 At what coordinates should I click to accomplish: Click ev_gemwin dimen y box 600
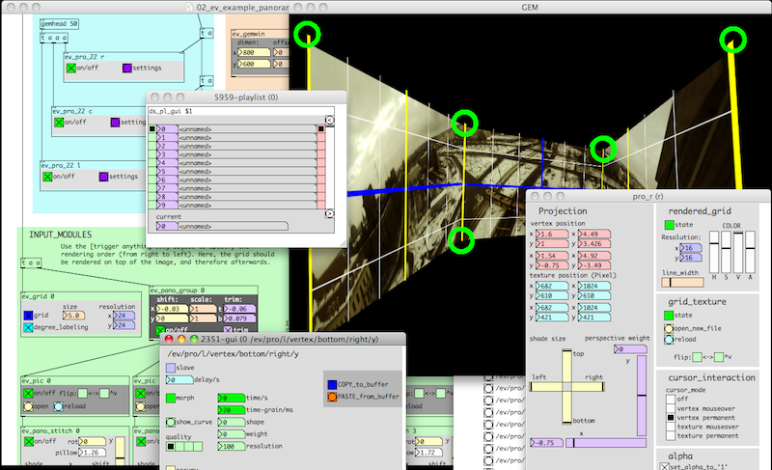(x=254, y=64)
